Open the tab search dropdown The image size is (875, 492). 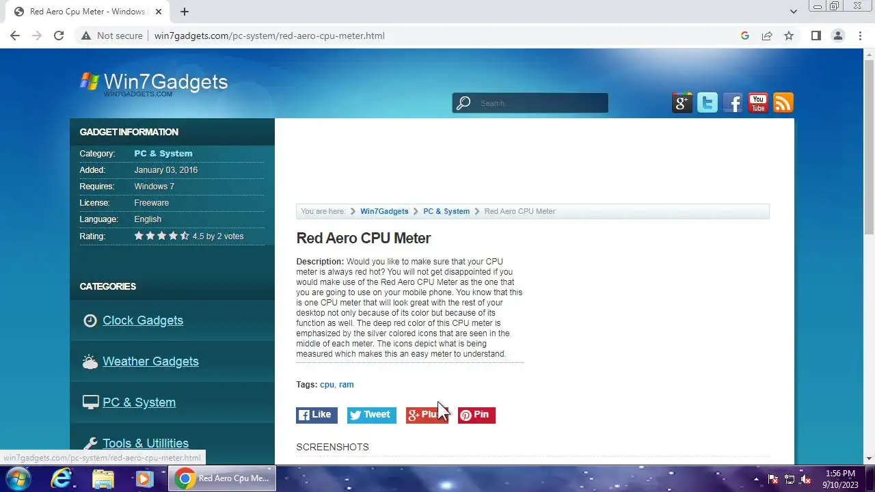pyautogui.click(x=793, y=12)
